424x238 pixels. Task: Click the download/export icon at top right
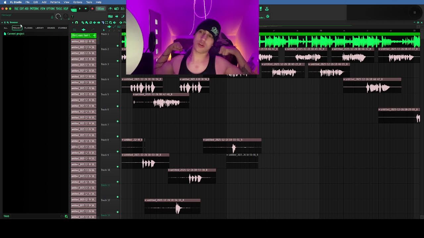pyautogui.click(x=267, y=9)
